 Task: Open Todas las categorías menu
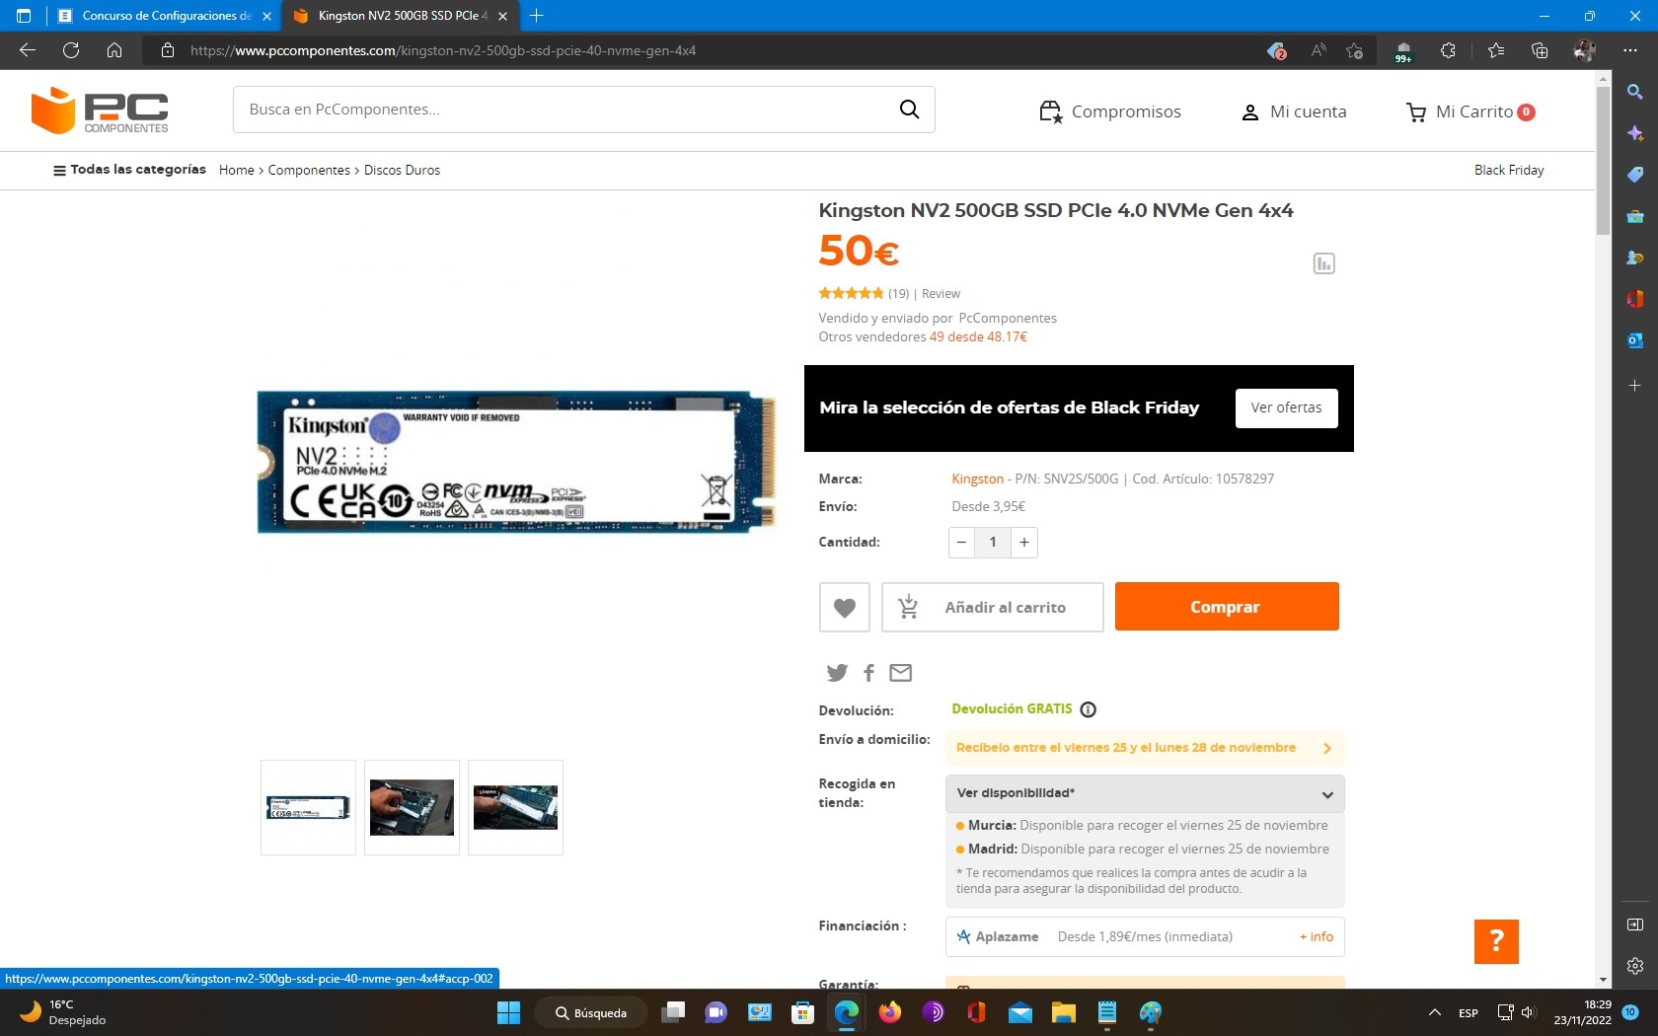(x=129, y=170)
